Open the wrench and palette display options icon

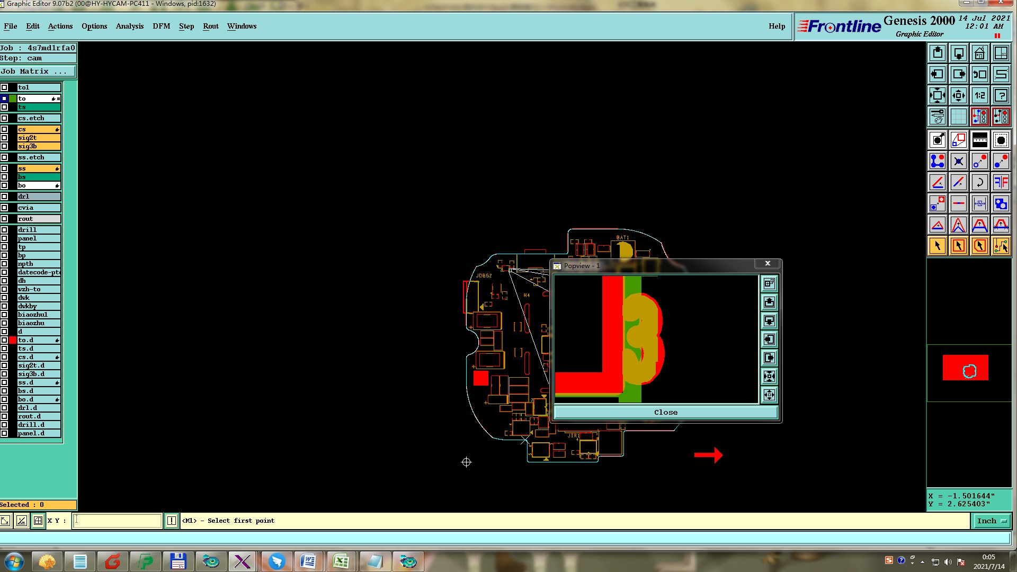pyautogui.click(x=938, y=117)
